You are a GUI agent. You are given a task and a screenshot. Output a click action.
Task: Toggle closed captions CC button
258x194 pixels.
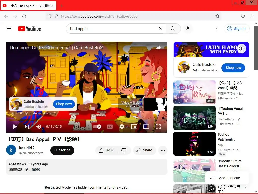110,127
